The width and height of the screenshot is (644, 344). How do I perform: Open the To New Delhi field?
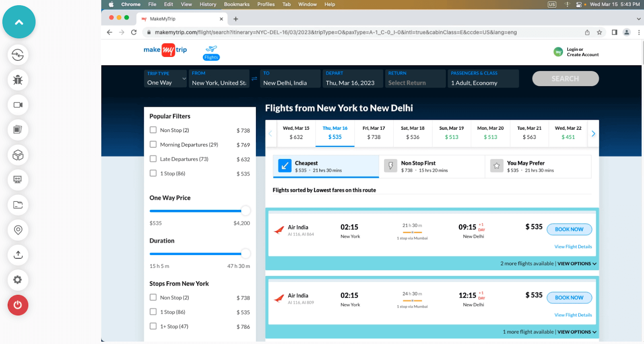click(290, 79)
